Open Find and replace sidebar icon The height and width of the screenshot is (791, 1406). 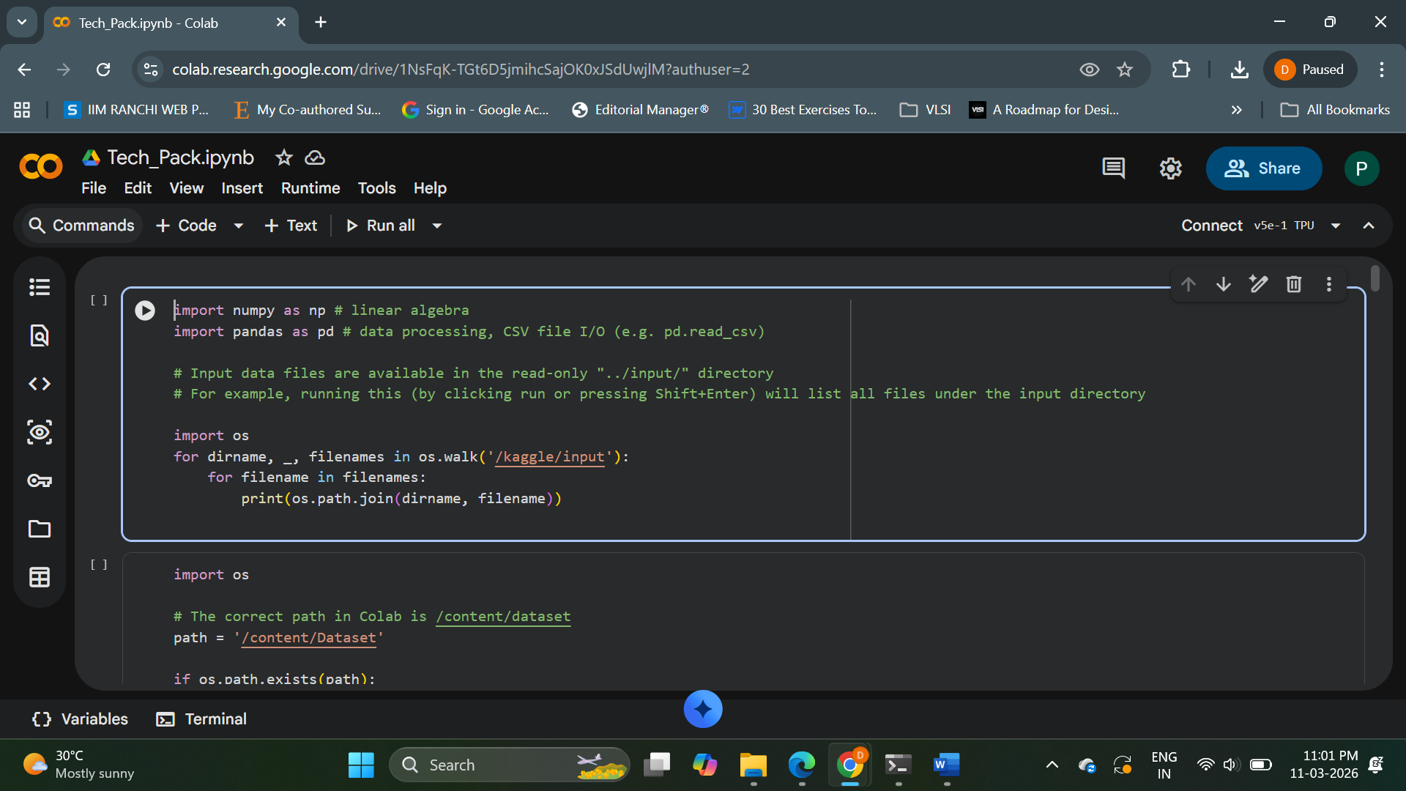(40, 335)
